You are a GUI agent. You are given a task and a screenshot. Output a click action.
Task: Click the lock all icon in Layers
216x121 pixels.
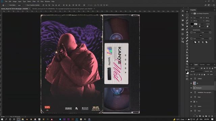205,75
